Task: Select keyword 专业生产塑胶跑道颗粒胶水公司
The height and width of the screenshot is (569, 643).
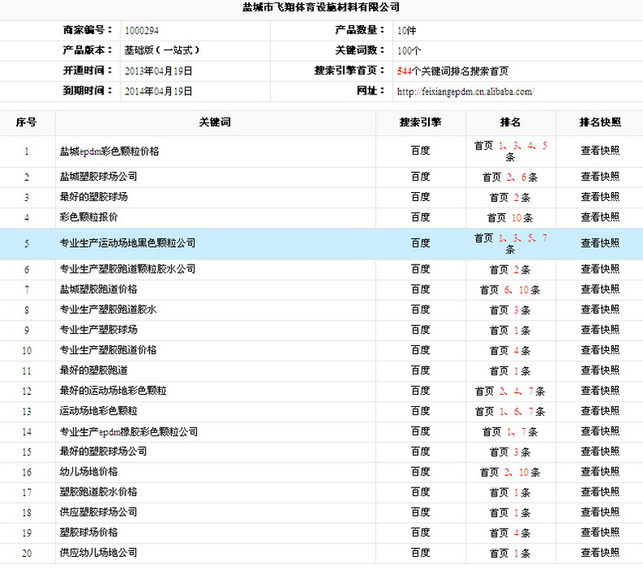Action: 128,269
